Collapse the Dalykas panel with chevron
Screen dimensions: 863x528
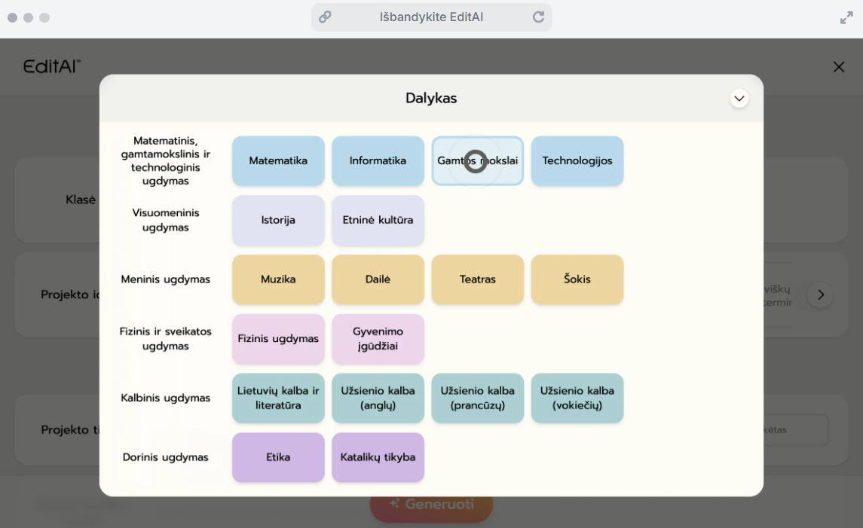(739, 99)
